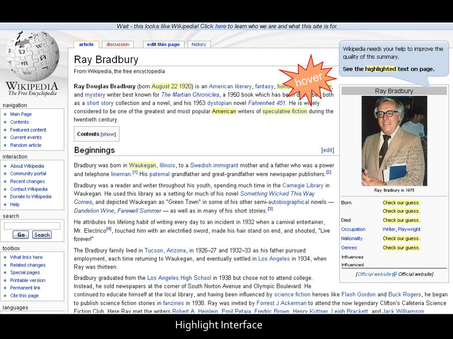Click the 'here' link in the top banner
The width and height of the screenshot is (453, 339).
220,26
